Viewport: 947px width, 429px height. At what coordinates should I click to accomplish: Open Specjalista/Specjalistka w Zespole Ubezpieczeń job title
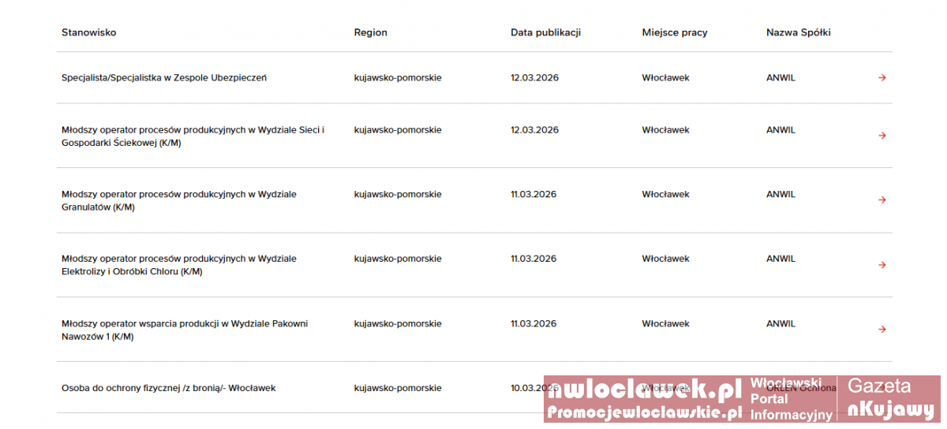164,77
